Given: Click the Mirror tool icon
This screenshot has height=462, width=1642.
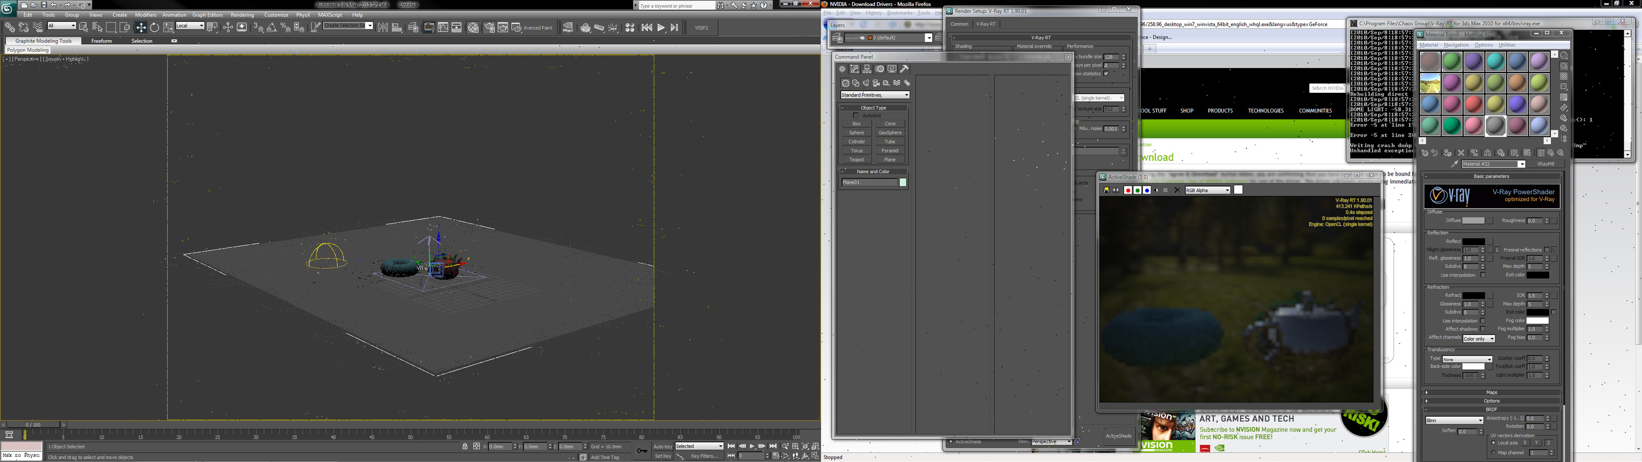Looking at the screenshot, I should click(383, 27).
